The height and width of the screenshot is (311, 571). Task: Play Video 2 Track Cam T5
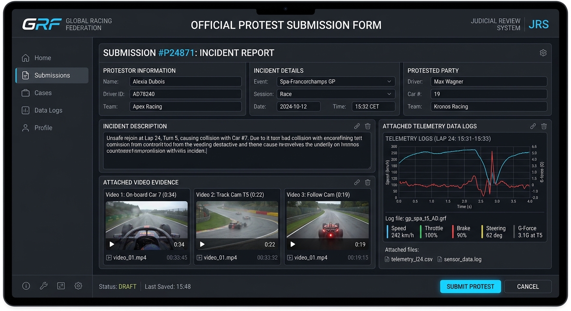tap(202, 244)
